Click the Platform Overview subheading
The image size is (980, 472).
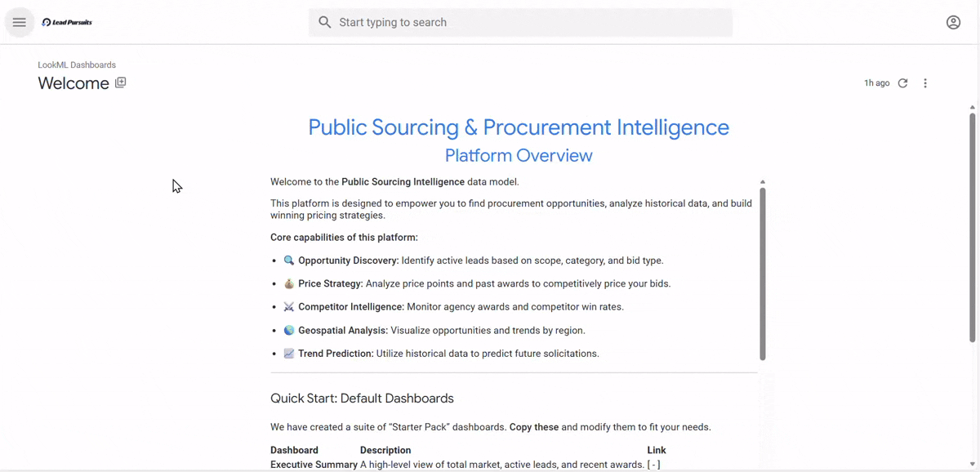[x=519, y=155]
